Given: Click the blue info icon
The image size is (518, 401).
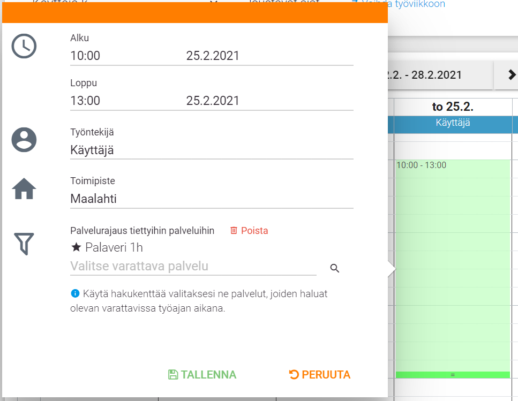Looking at the screenshot, I should [75, 293].
